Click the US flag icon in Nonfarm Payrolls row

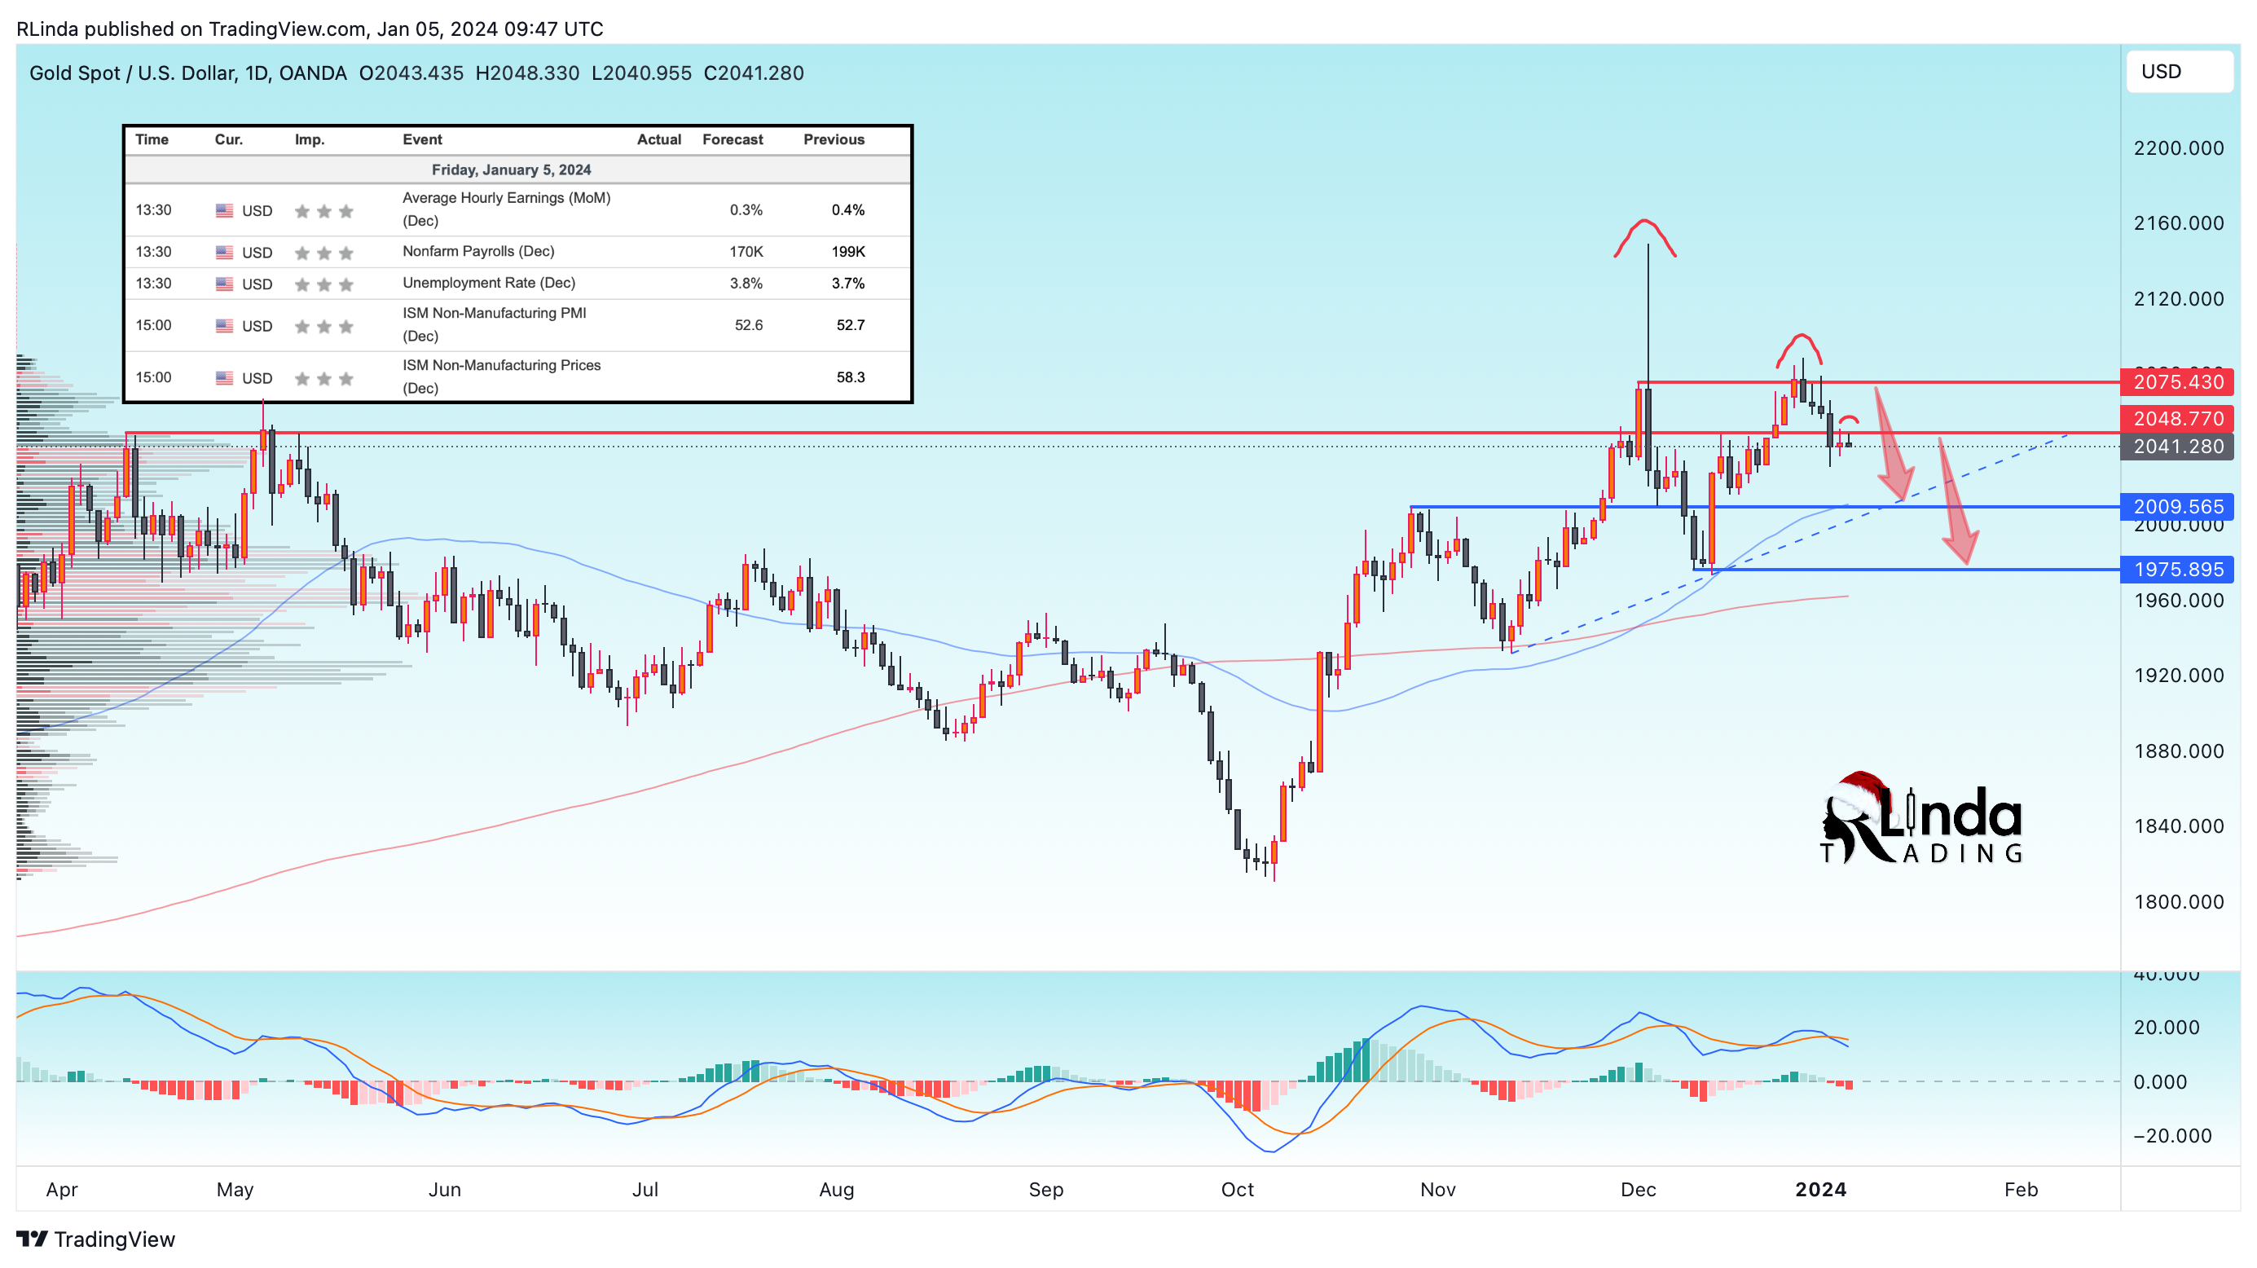(224, 253)
